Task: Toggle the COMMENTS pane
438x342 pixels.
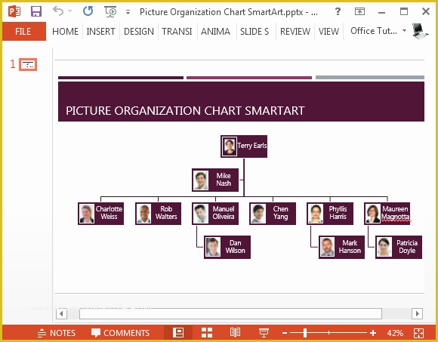Action: coord(120,333)
